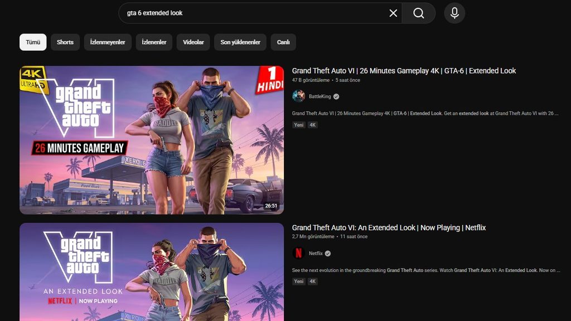Click the magnifying glass search button
The height and width of the screenshot is (321, 571).
(418, 13)
